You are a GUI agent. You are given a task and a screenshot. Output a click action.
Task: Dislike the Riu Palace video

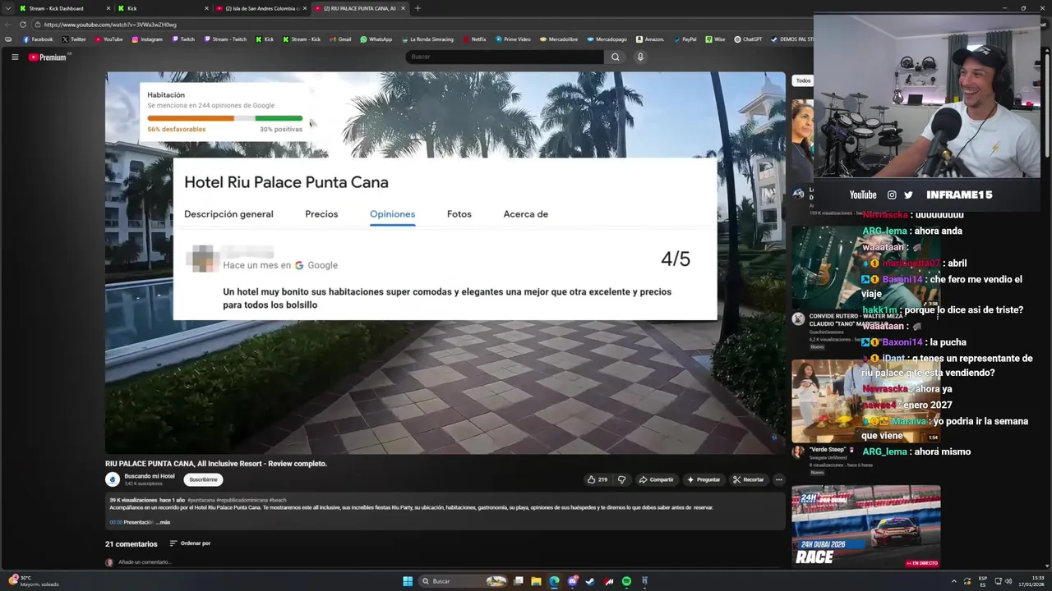(x=621, y=479)
